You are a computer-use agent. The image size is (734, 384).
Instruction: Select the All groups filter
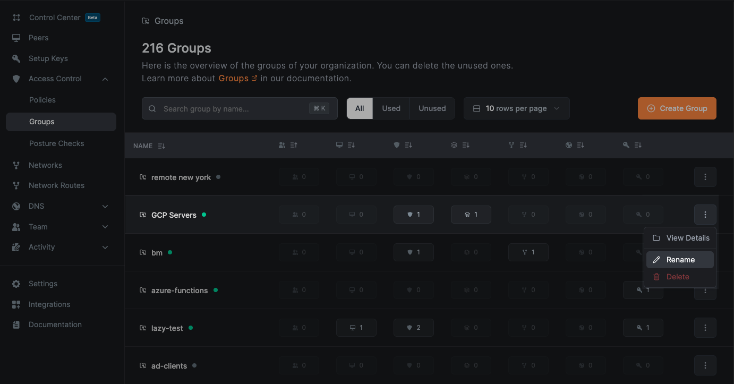tap(360, 108)
